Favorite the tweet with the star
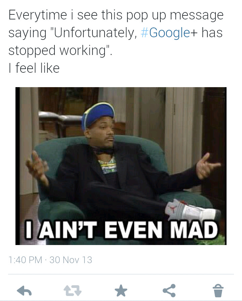 [x=121, y=291]
